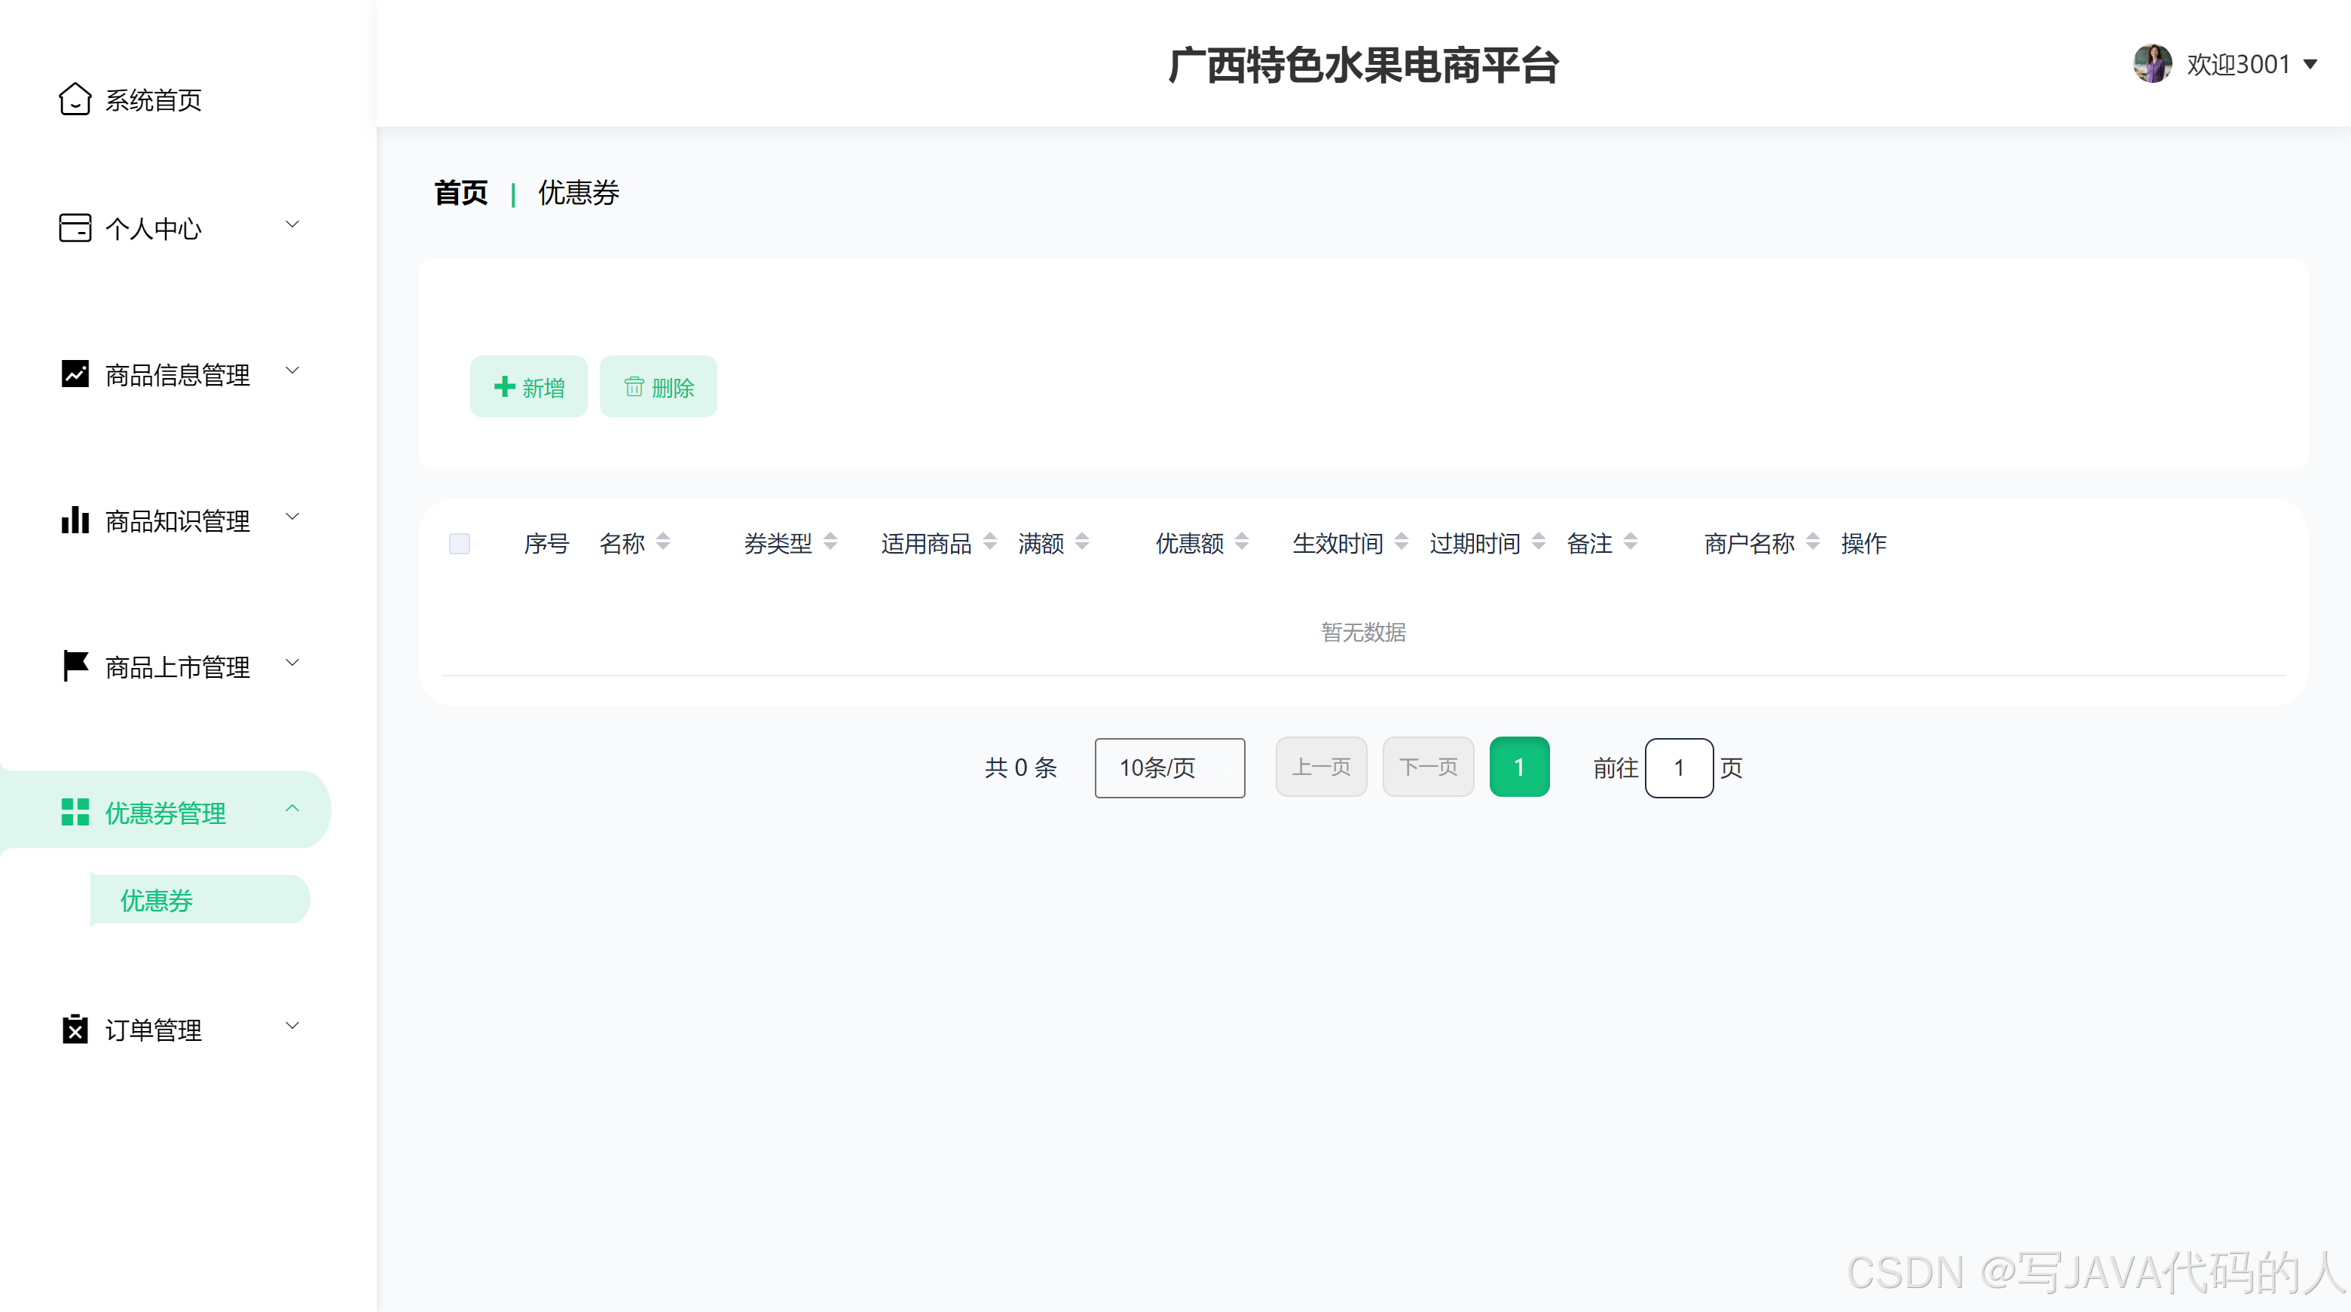Click the user avatar picture
The image size is (2351, 1312).
pos(2152,64)
